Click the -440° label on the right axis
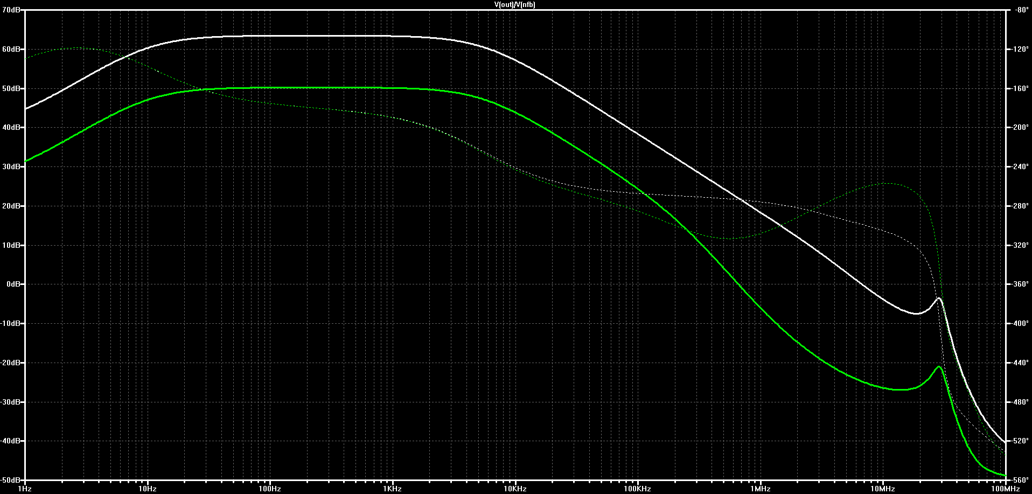1032x494 pixels. (1019, 363)
